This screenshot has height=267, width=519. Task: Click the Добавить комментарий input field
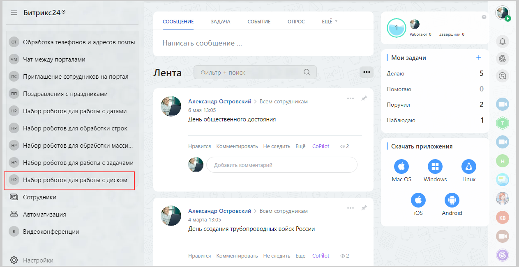pyautogui.click(x=281, y=165)
